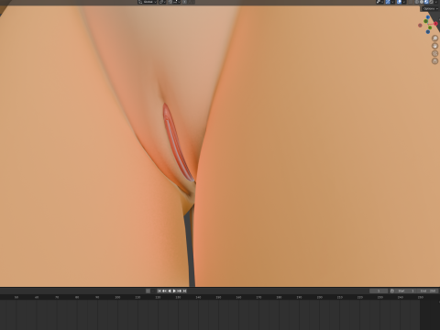Click the End frame field

pos(427,291)
